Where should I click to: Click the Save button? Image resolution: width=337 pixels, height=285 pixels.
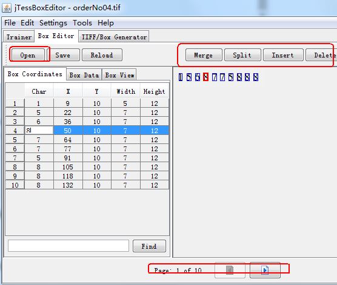pos(63,55)
